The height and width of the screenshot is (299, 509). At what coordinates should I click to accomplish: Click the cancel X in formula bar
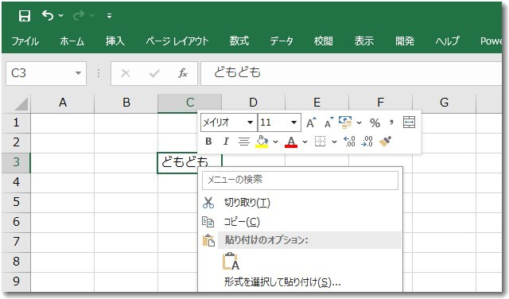(x=126, y=73)
